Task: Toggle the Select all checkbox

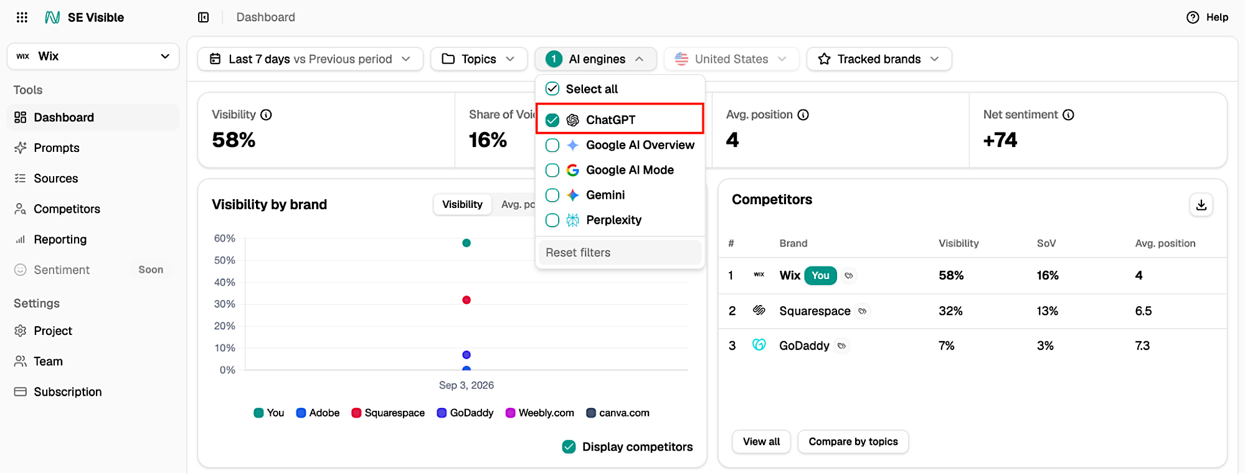Action: pos(552,88)
